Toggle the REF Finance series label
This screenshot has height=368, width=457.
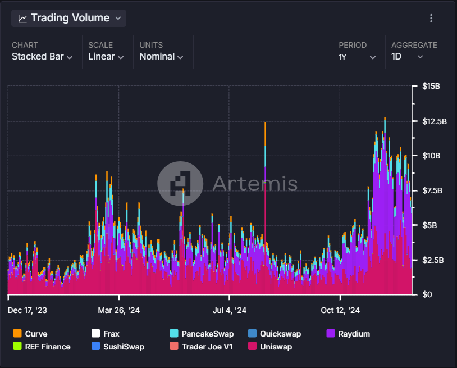click(48, 347)
